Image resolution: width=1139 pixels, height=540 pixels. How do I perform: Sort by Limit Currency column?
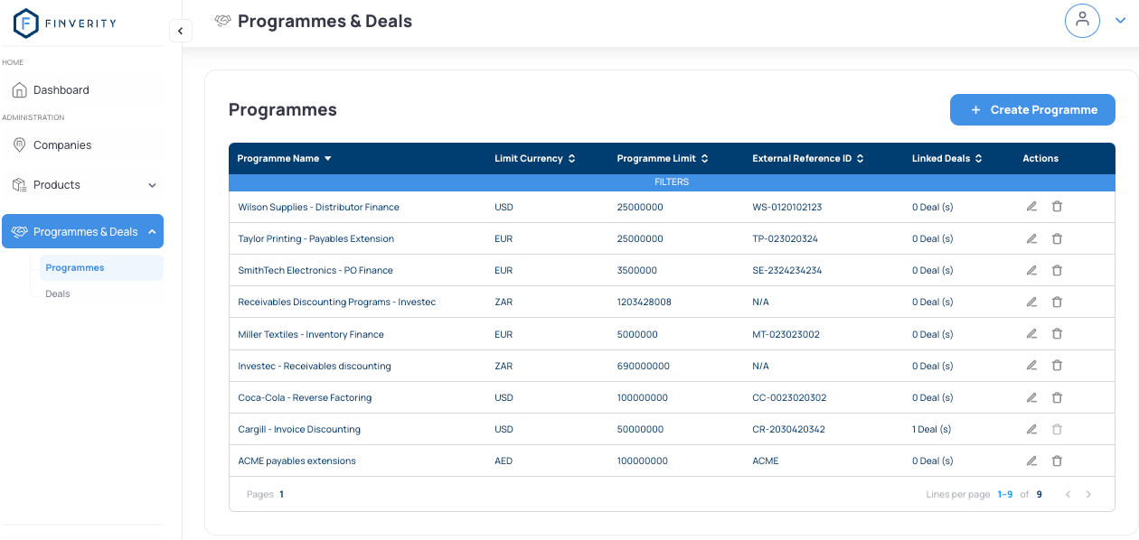pyautogui.click(x=534, y=159)
